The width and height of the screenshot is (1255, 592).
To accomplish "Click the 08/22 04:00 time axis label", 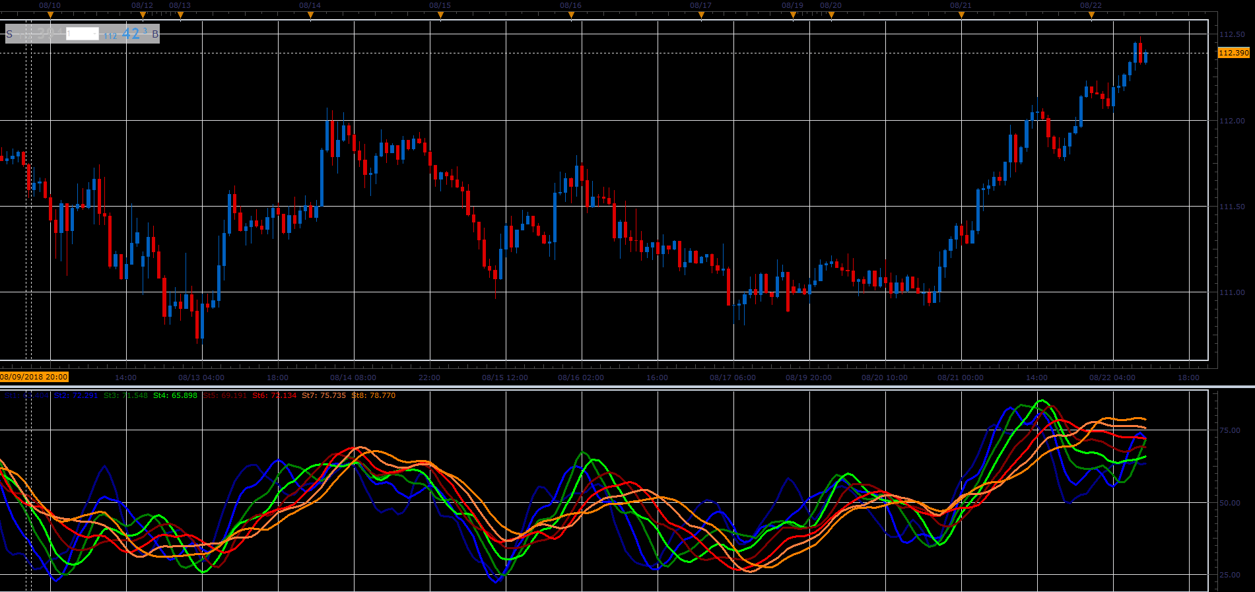I will tap(1112, 378).
